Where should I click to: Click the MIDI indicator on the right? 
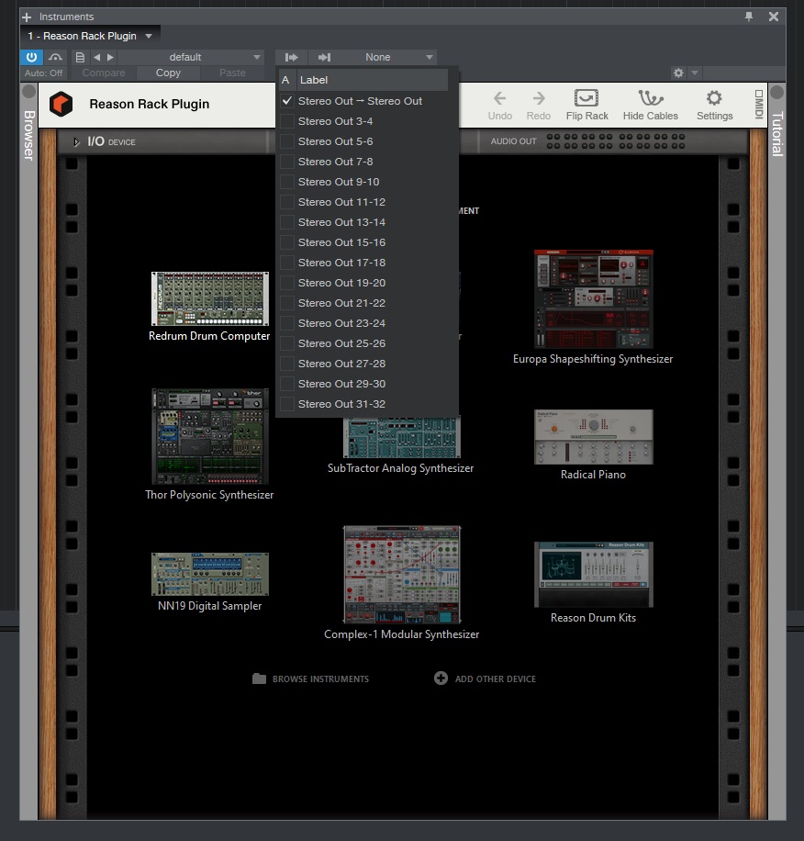click(x=758, y=104)
